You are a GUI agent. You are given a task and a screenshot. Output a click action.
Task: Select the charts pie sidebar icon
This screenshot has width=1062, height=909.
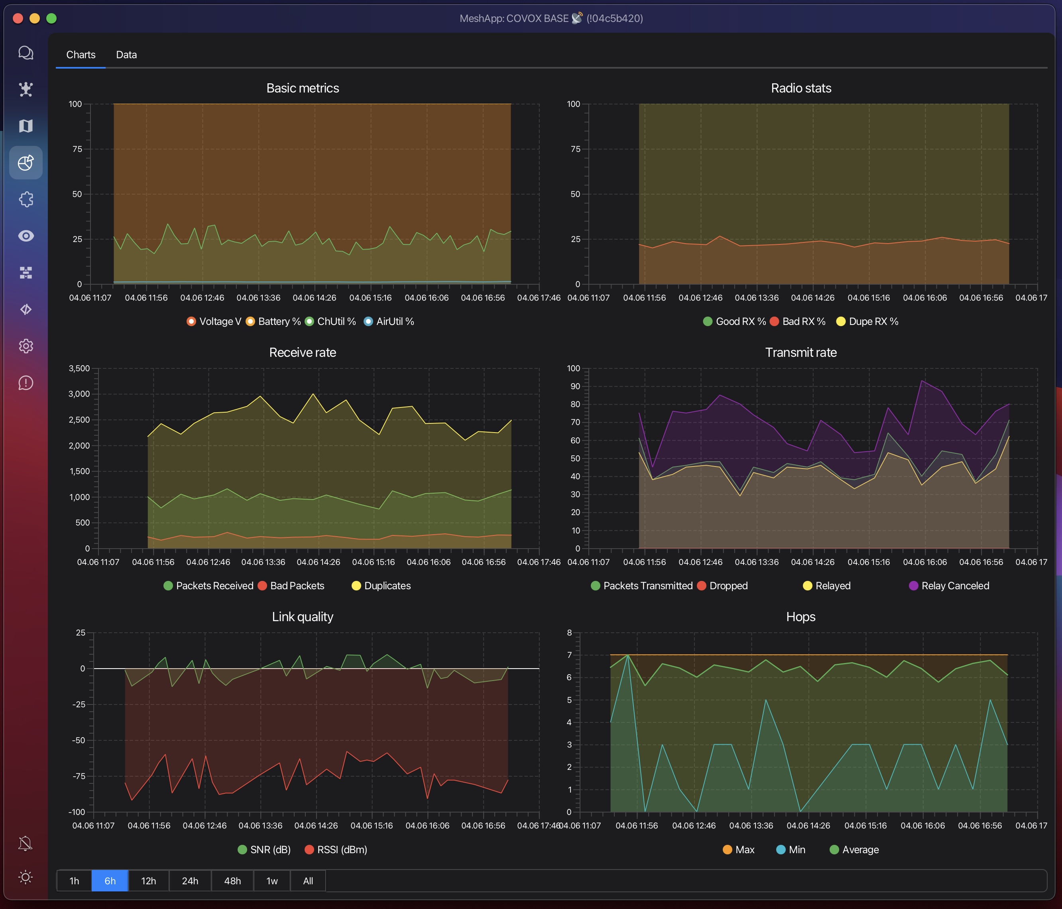point(26,163)
